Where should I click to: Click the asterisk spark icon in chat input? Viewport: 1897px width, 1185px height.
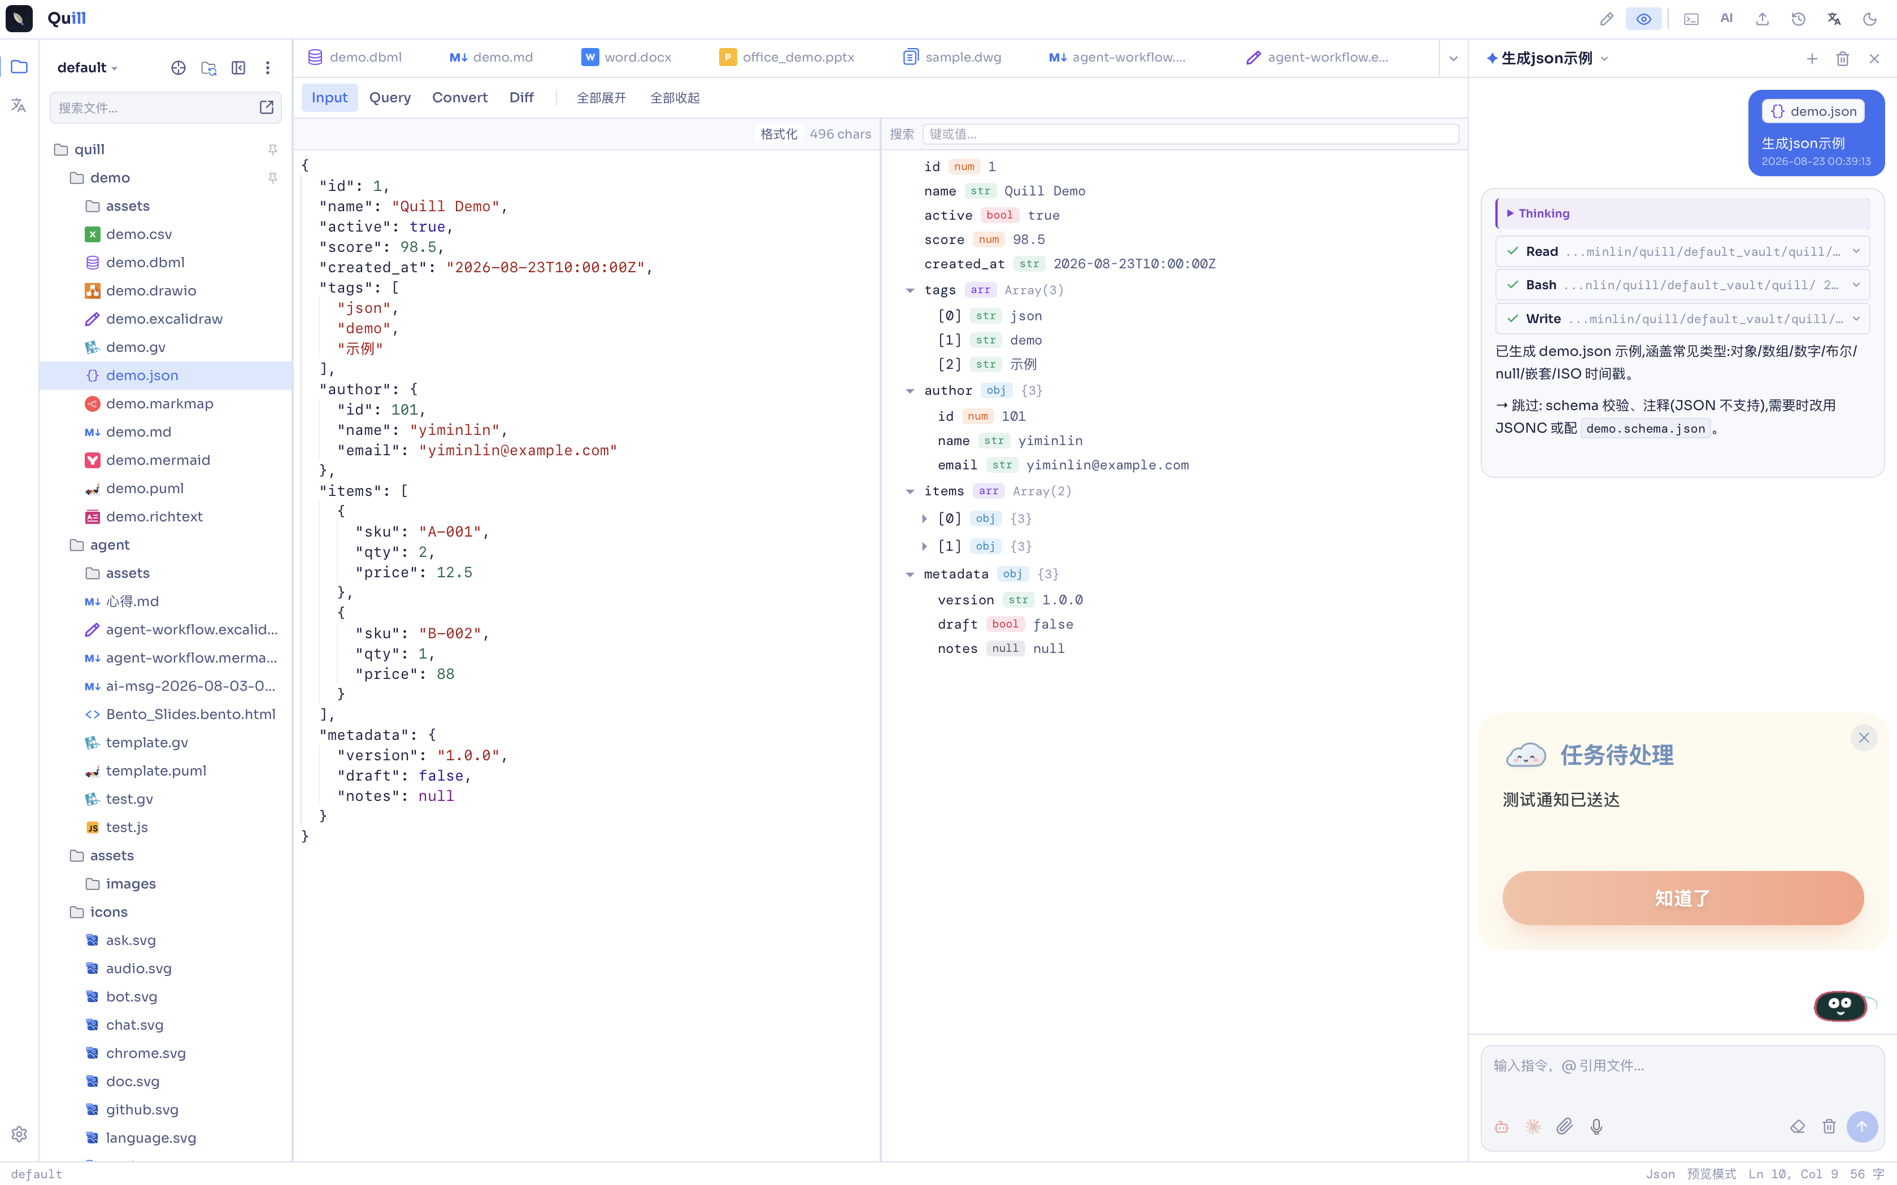point(1533,1126)
